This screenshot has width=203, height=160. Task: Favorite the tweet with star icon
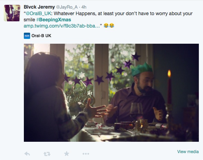pyautogui.click(x=67, y=153)
